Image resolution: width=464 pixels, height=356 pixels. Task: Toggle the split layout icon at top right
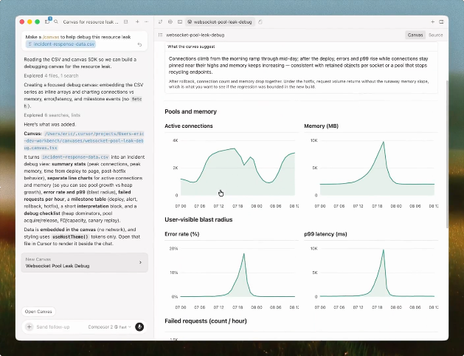(441, 21)
